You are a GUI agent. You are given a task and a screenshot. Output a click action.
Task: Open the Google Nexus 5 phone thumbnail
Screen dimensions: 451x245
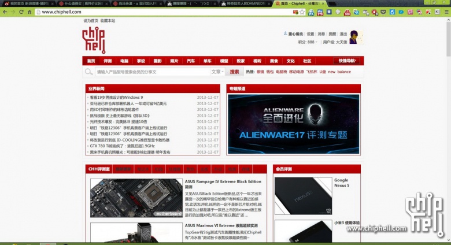303,196
